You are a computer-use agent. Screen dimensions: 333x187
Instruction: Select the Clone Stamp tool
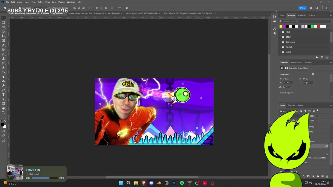[x=3, y=59]
